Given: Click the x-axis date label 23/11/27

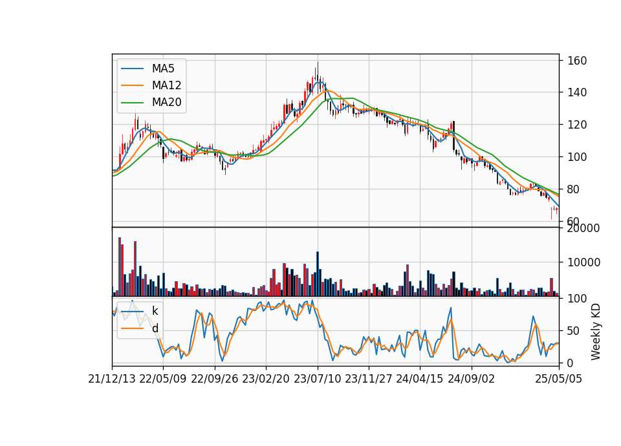Looking at the screenshot, I should pyautogui.click(x=369, y=379).
